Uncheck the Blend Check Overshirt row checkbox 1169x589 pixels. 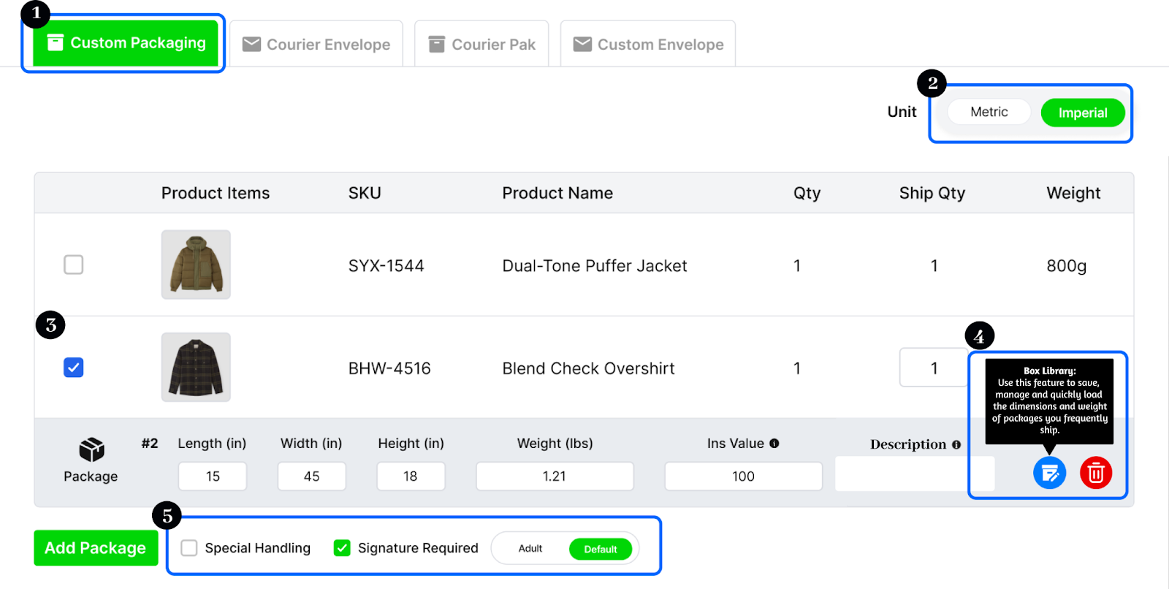pyautogui.click(x=74, y=367)
